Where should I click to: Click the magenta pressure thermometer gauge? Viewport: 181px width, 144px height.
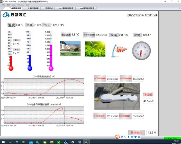(x=51, y=51)
